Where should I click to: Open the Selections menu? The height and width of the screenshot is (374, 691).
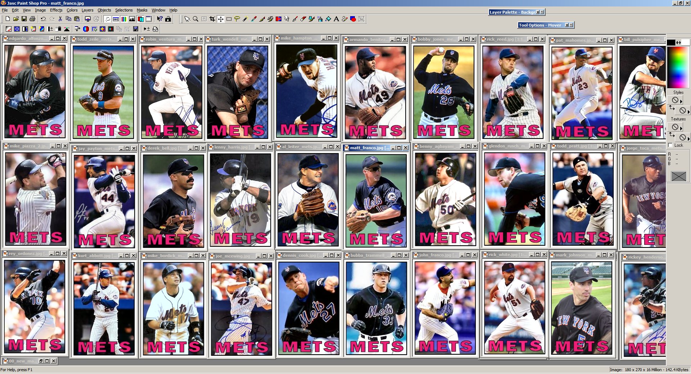(124, 10)
